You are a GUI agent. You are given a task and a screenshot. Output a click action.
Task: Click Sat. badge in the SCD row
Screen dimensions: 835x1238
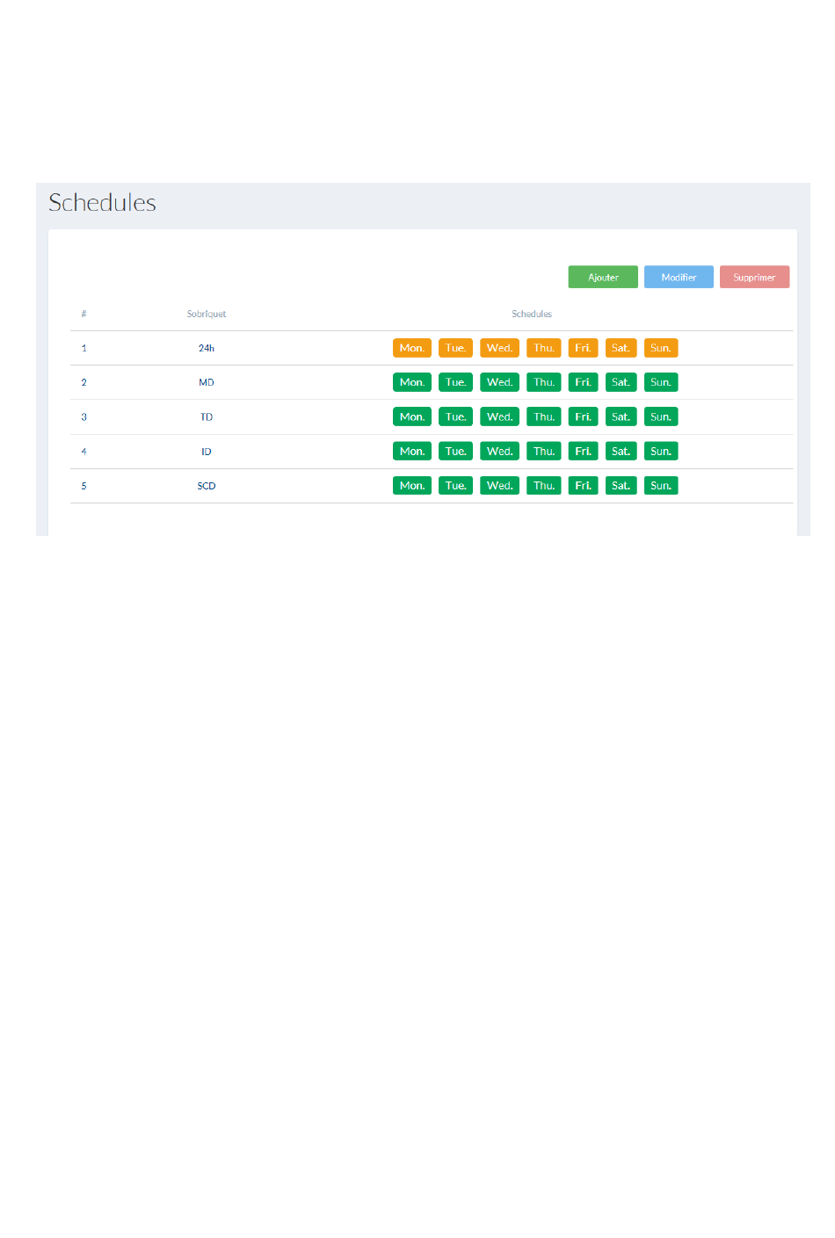point(621,485)
